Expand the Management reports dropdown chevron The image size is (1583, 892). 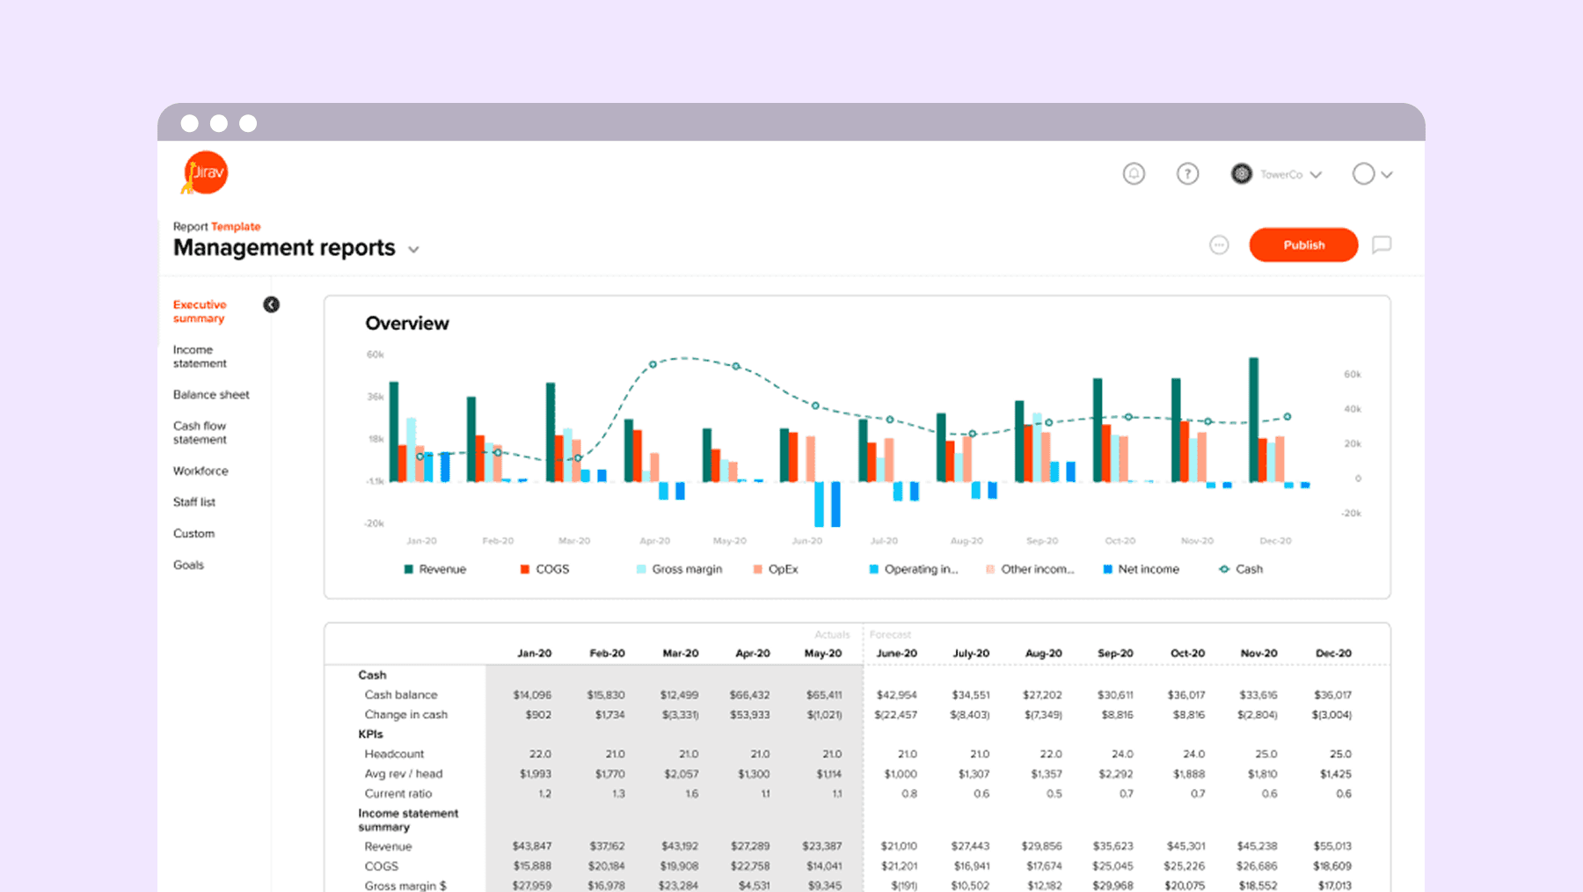pyautogui.click(x=413, y=250)
